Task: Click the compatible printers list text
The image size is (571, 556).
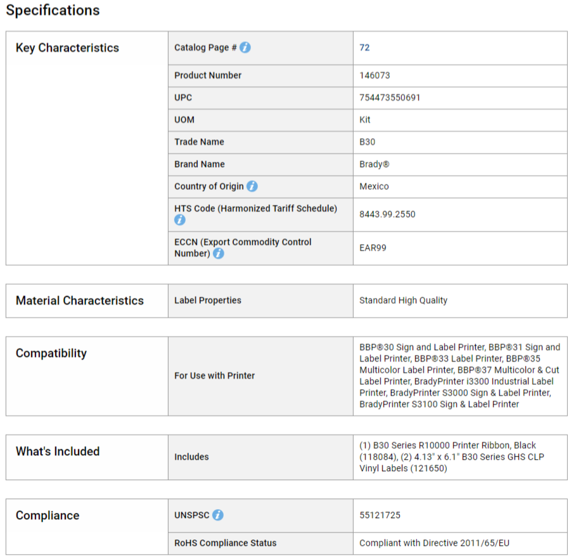Action: tap(459, 376)
